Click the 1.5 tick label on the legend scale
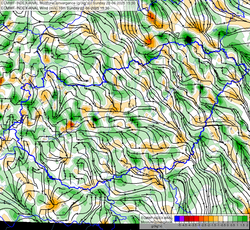This screenshot has height=230, width=250. (x=242, y=225)
